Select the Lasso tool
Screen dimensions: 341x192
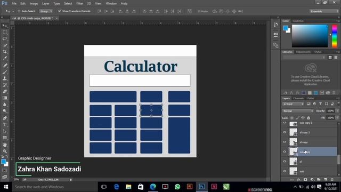click(5, 39)
